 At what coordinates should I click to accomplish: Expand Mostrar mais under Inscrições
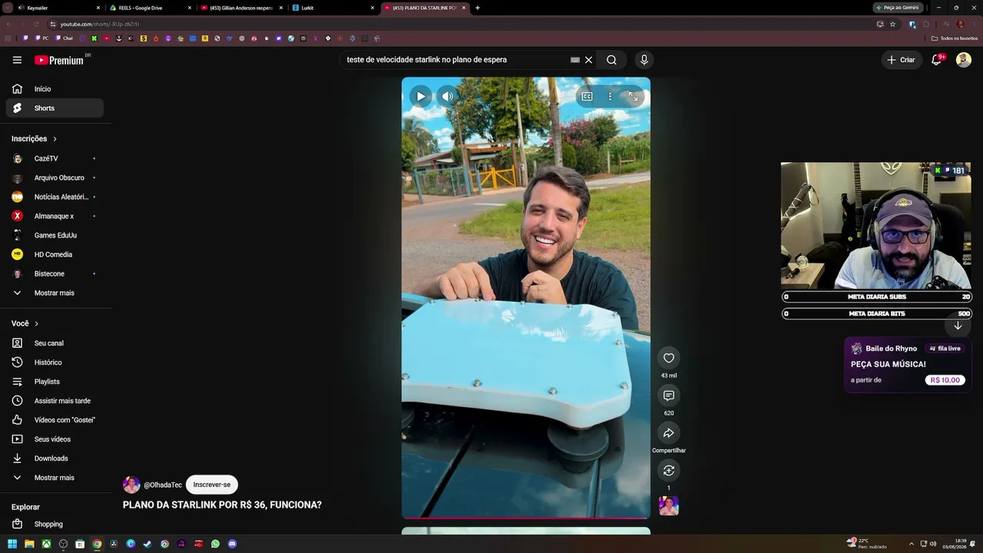55,293
